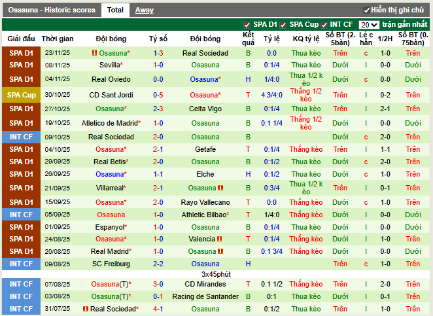
Task: Toggle Hiển thị ghi chú checkbox
Action: 366,10
